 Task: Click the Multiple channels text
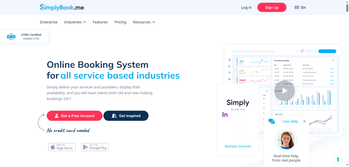(238, 146)
